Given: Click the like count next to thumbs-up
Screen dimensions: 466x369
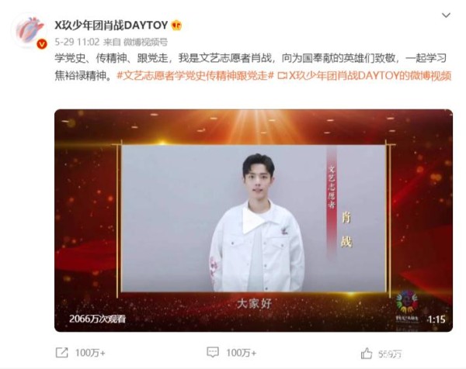Looking at the screenshot, I should (x=390, y=353).
